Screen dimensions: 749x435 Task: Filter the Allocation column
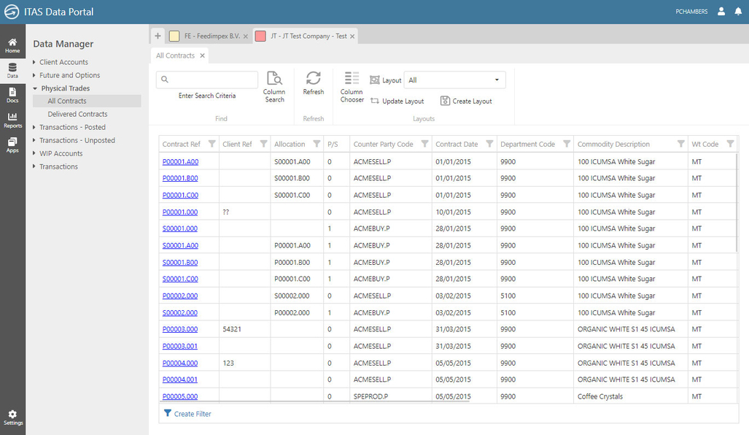[x=317, y=144]
